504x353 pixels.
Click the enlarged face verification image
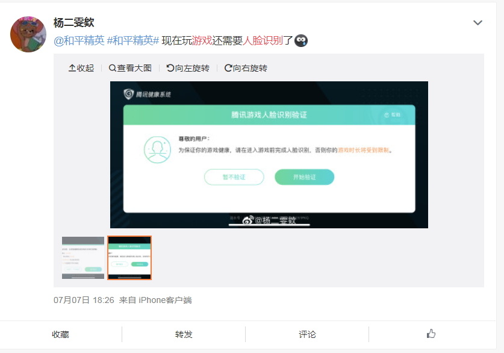tap(269, 155)
